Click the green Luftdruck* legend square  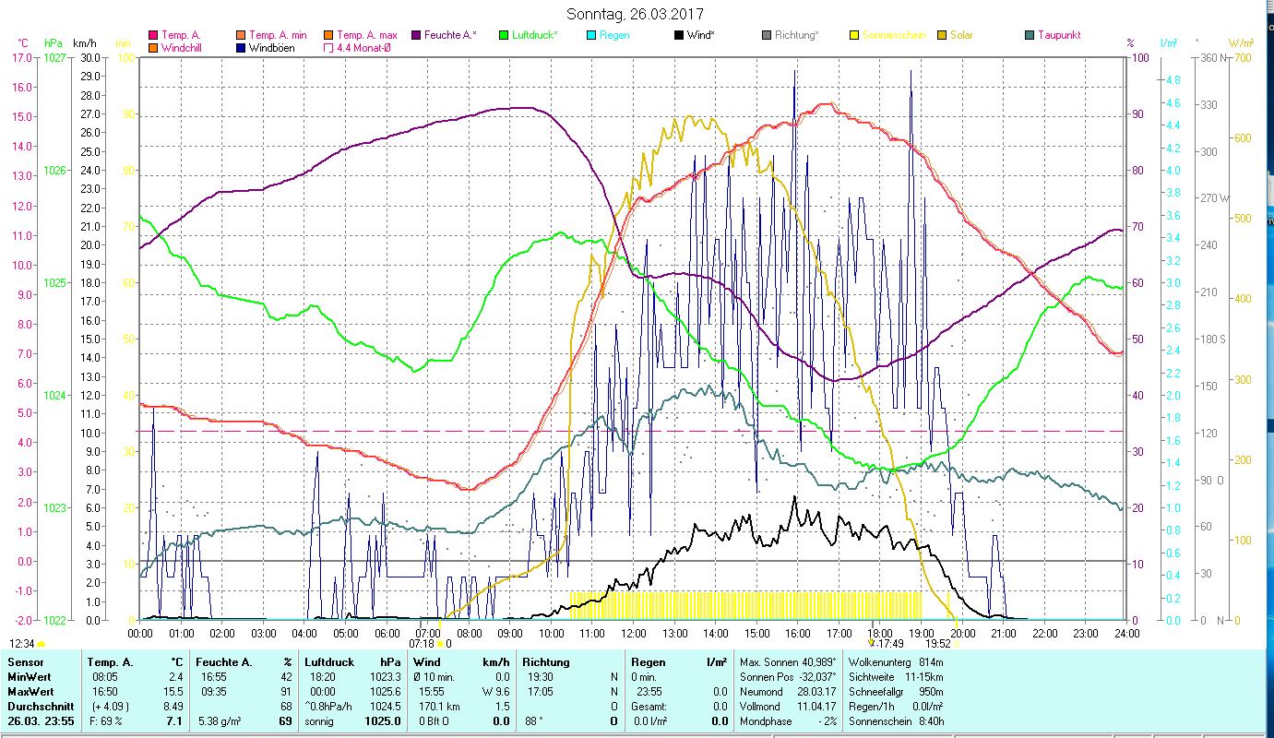504,36
